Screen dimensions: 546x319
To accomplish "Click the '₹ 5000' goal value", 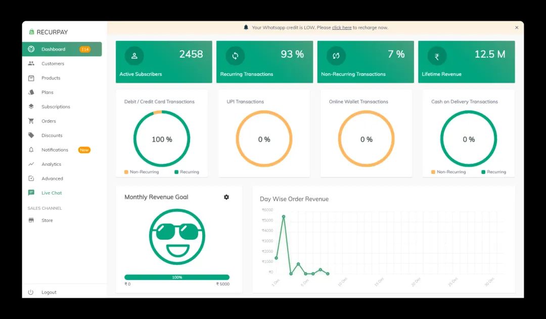I will coord(223,284).
